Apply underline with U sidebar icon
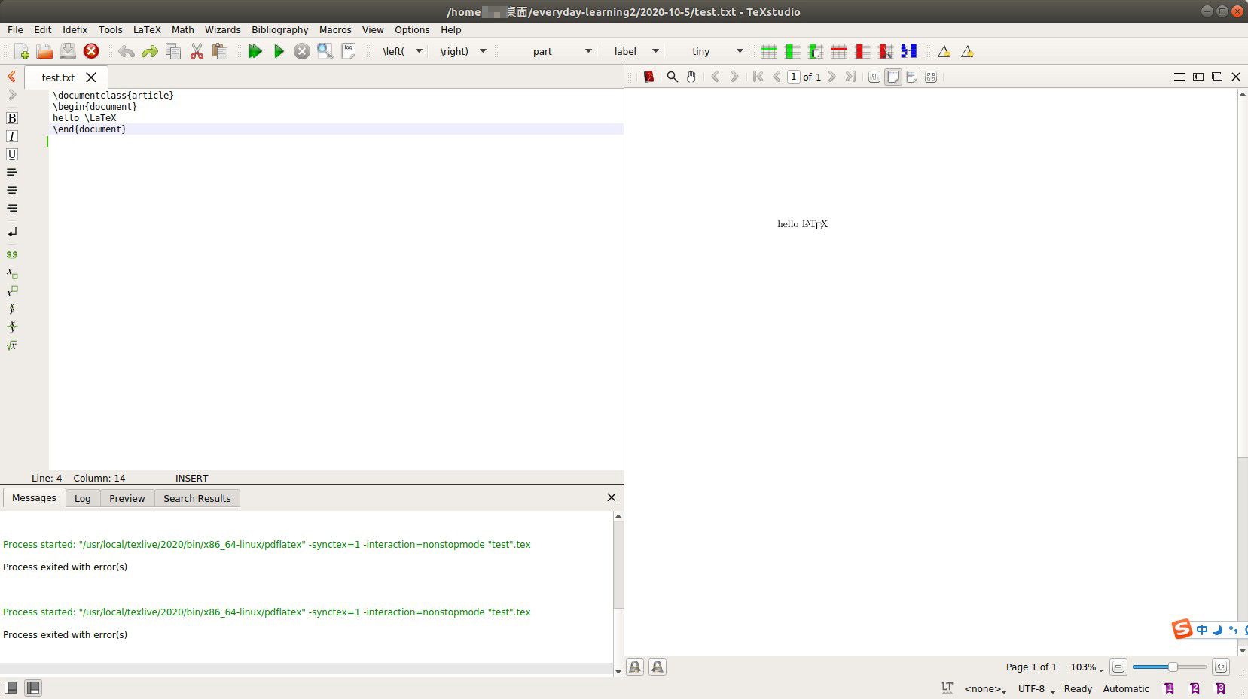1248x699 pixels. pyautogui.click(x=12, y=154)
